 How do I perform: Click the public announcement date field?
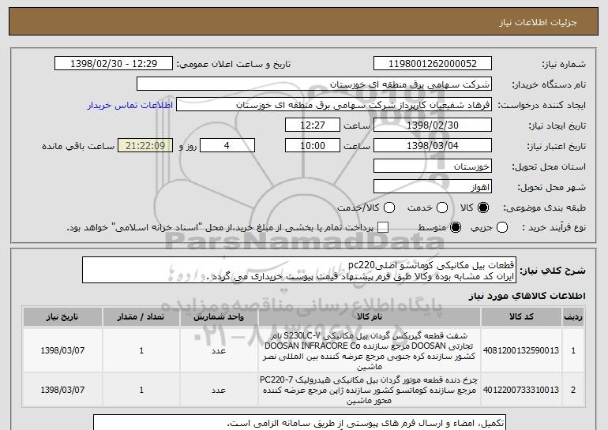[114, 64]
